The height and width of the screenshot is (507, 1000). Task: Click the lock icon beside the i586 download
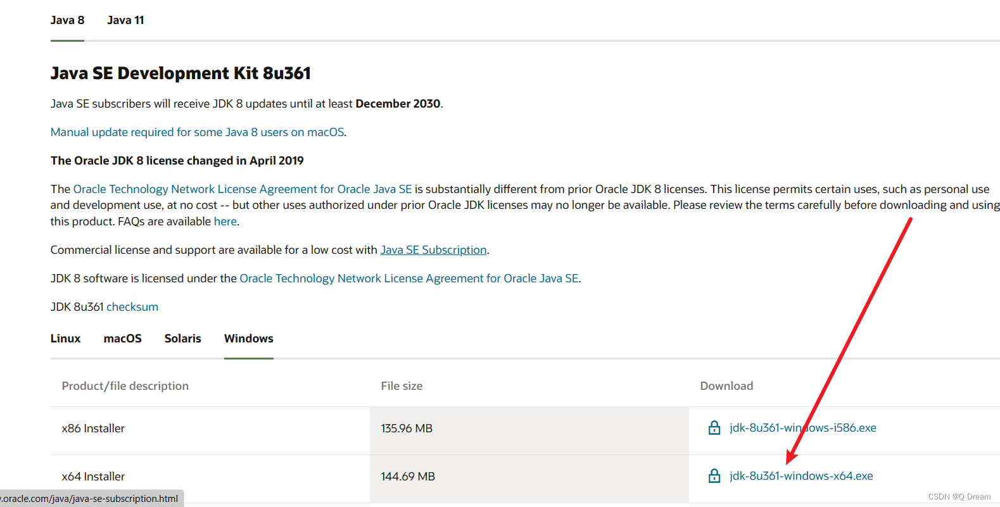click(714, 428)
